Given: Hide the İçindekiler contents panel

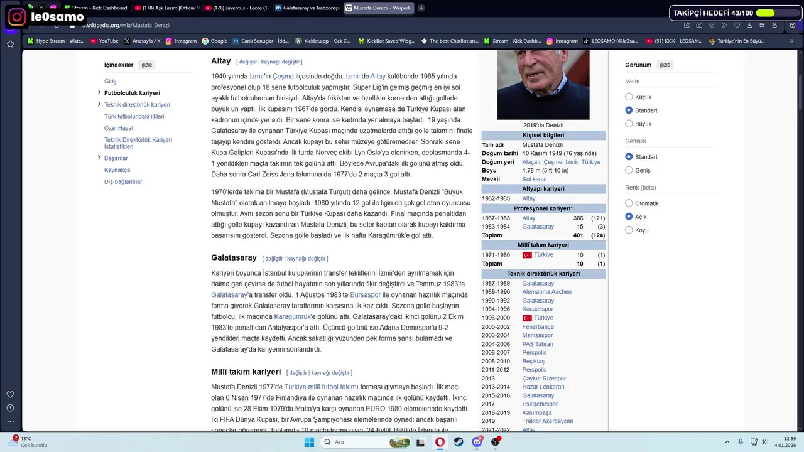Looking at the screenshot, I should (146, 65).
